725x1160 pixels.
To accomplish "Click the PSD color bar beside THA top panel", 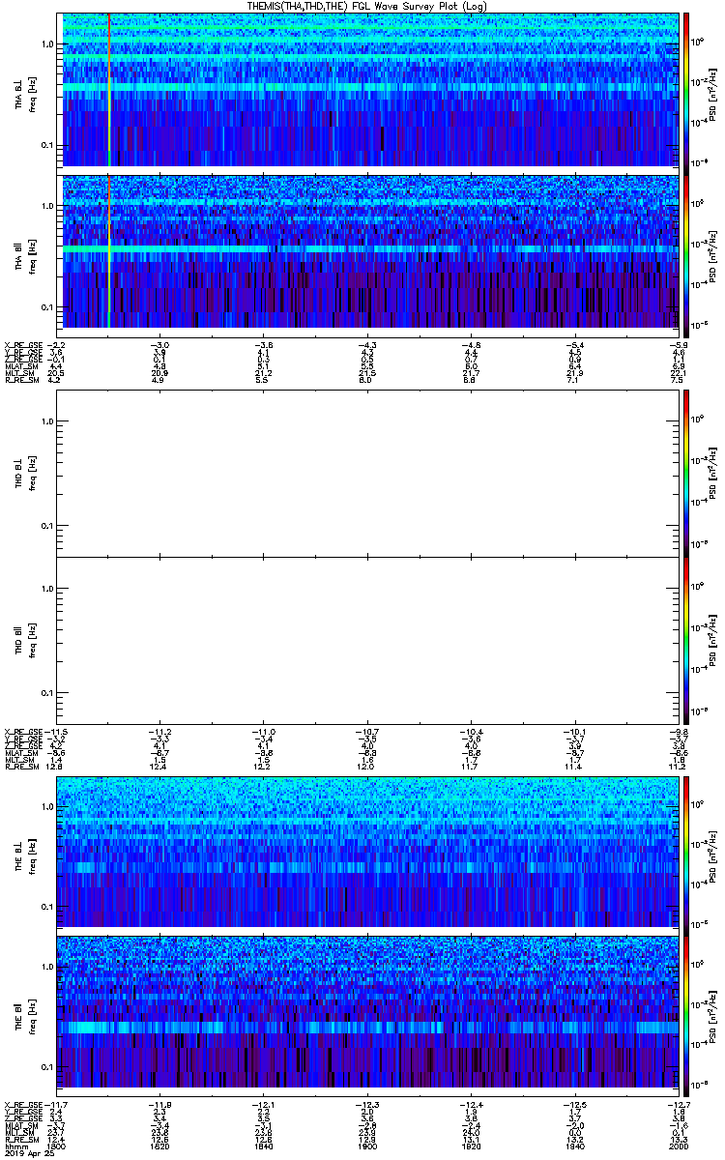I will pyautogui.click(x=686, y=90).
